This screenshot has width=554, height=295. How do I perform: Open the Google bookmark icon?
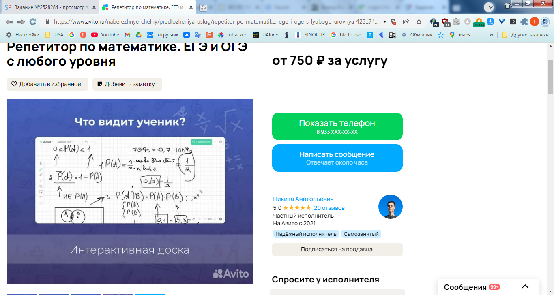coord(72,35)
